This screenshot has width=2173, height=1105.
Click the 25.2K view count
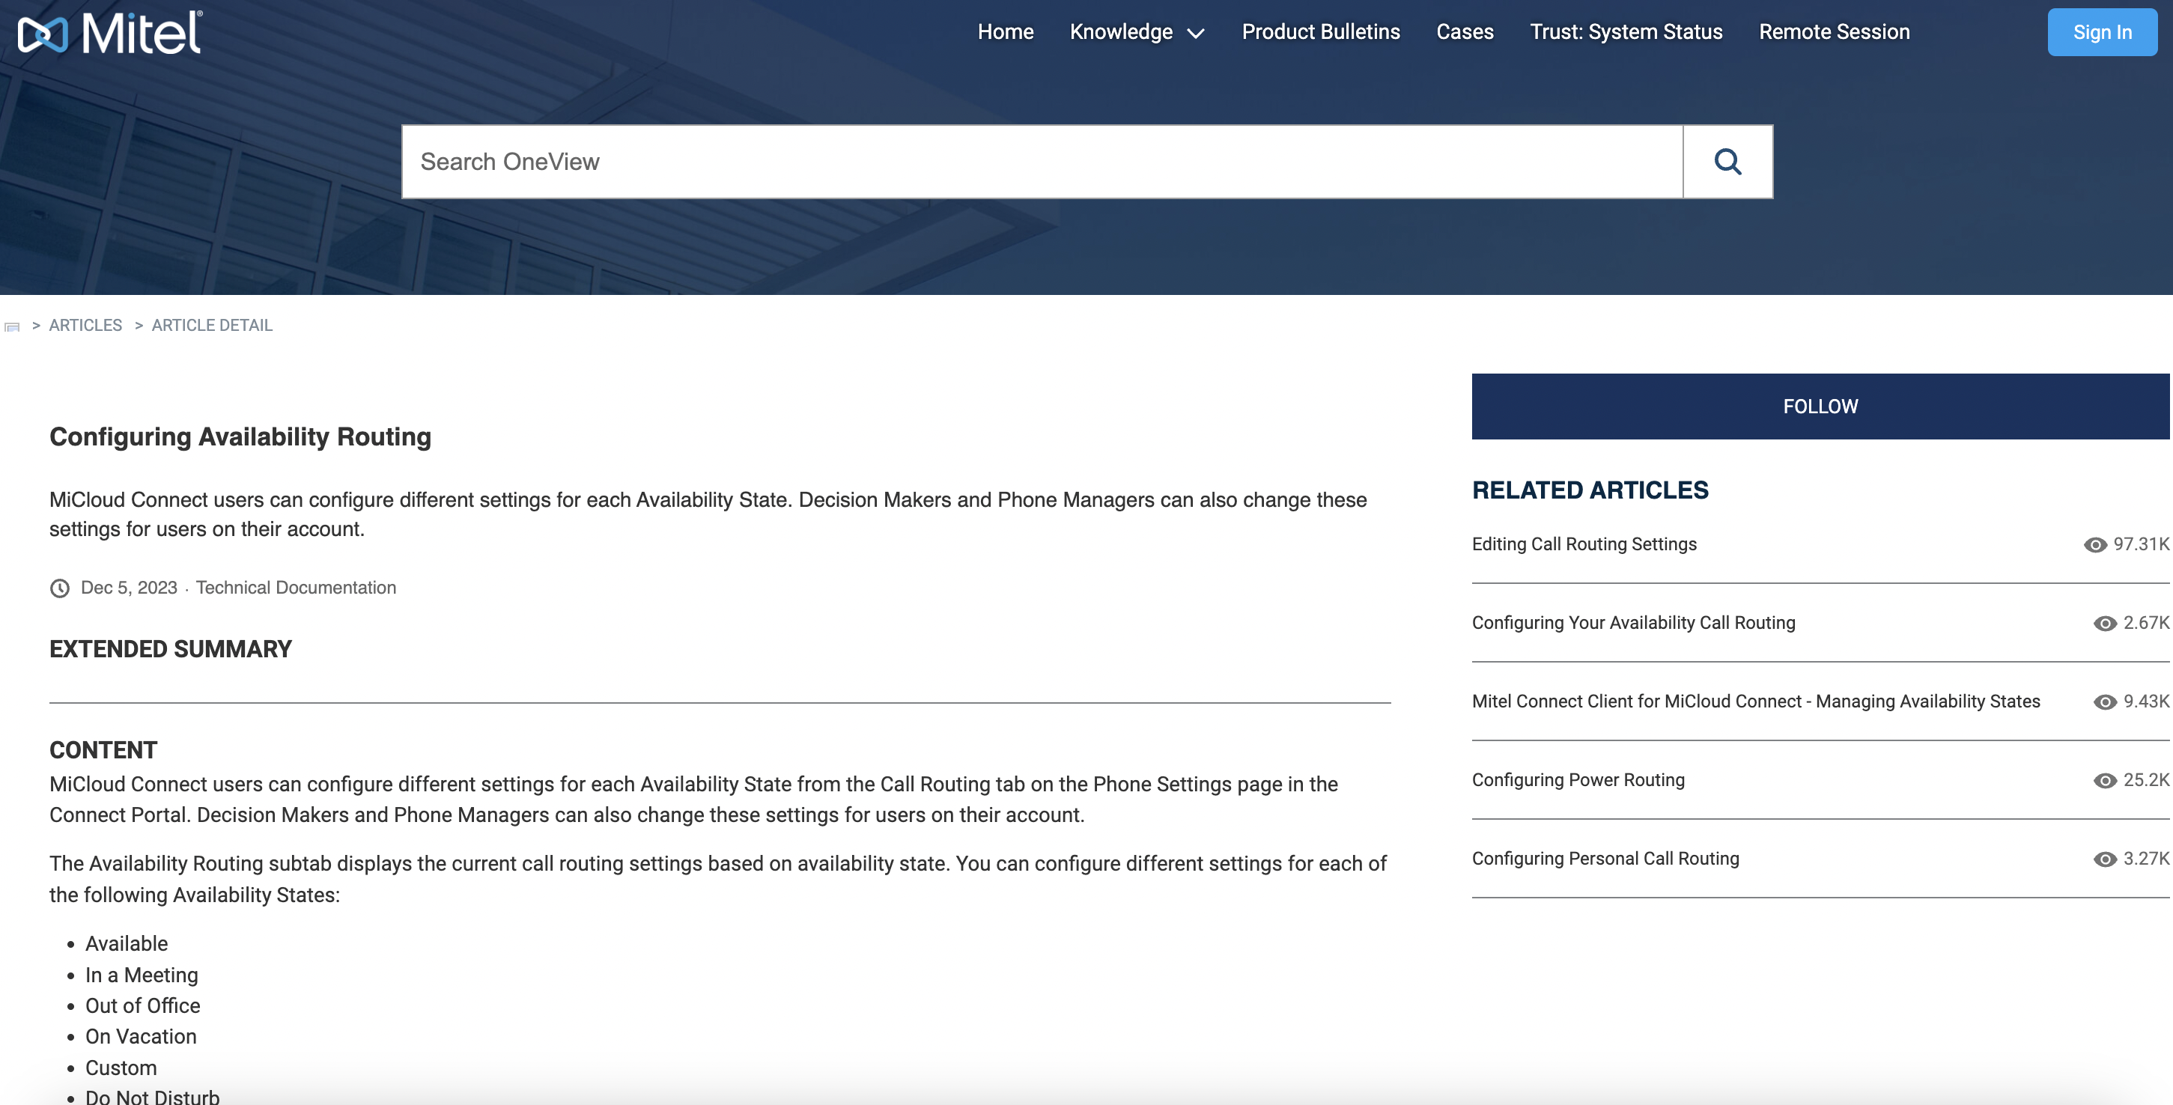pos(2146,779)
